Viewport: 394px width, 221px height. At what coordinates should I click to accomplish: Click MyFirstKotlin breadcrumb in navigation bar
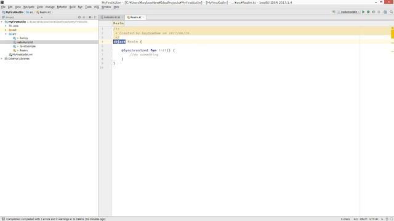click(x=13, y=12)
